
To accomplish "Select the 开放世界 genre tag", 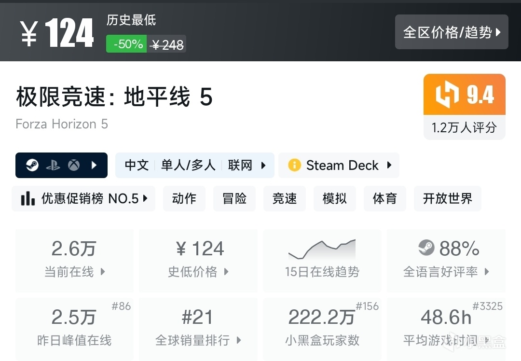I will click(x=447, y=198).
